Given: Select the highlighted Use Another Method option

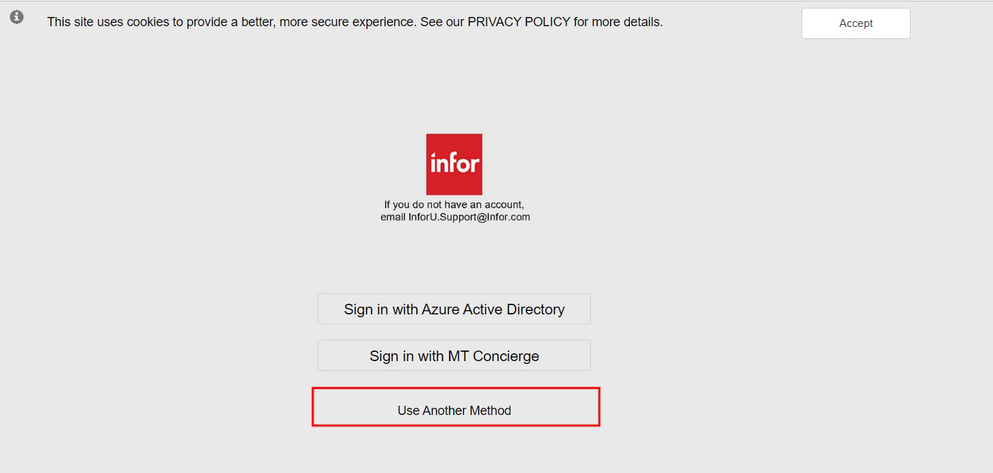Looking at the screenshot, I should point(455,410).
